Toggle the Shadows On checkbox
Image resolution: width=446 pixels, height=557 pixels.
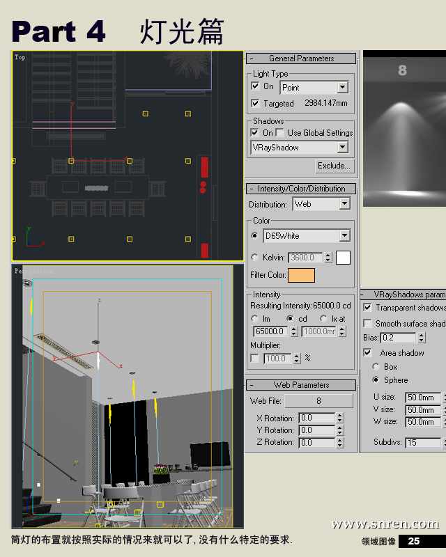click(x=254, y=132)
